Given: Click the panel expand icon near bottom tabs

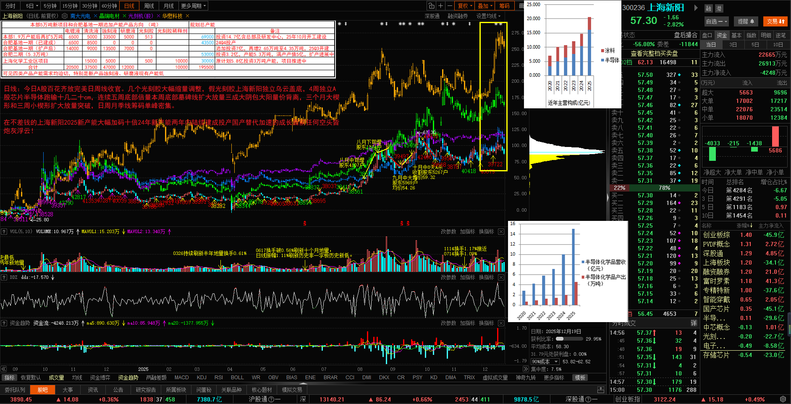Looking at the screenshot, I should click(601, 390).
